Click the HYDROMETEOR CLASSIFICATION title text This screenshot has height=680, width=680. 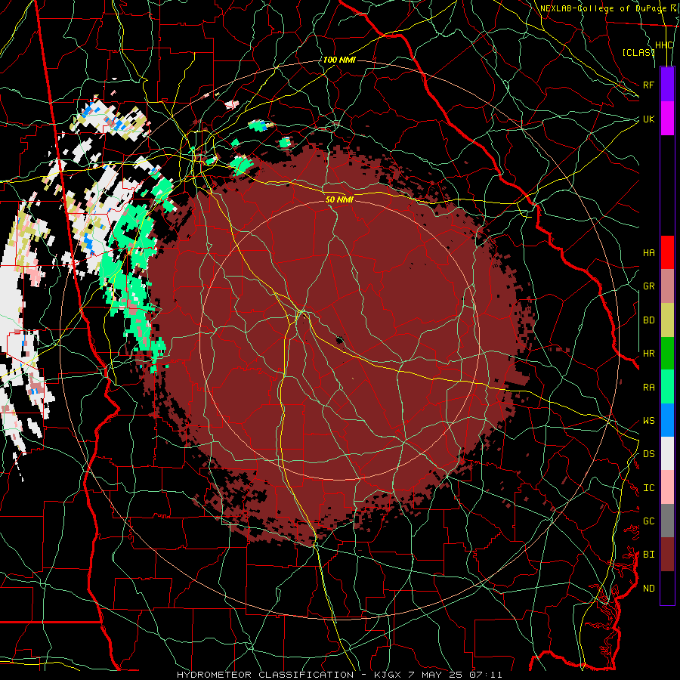265,675
